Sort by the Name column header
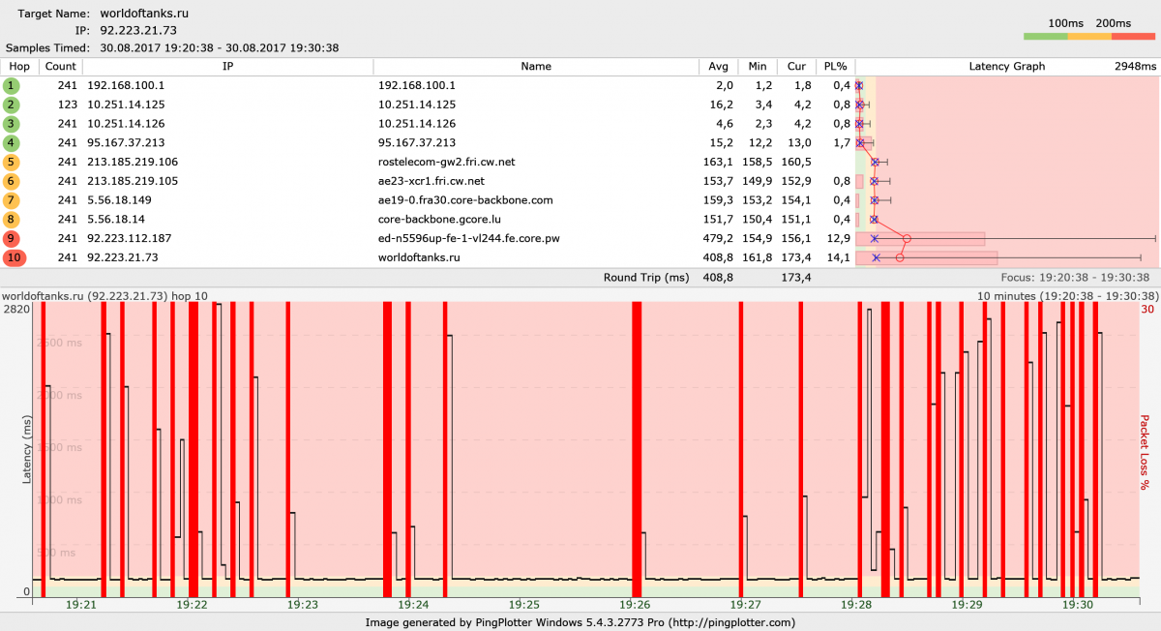This screenshot has height=631, width=1161. (x=535, y=67)
